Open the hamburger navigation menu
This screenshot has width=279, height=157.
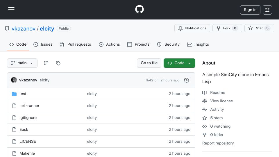11,9
